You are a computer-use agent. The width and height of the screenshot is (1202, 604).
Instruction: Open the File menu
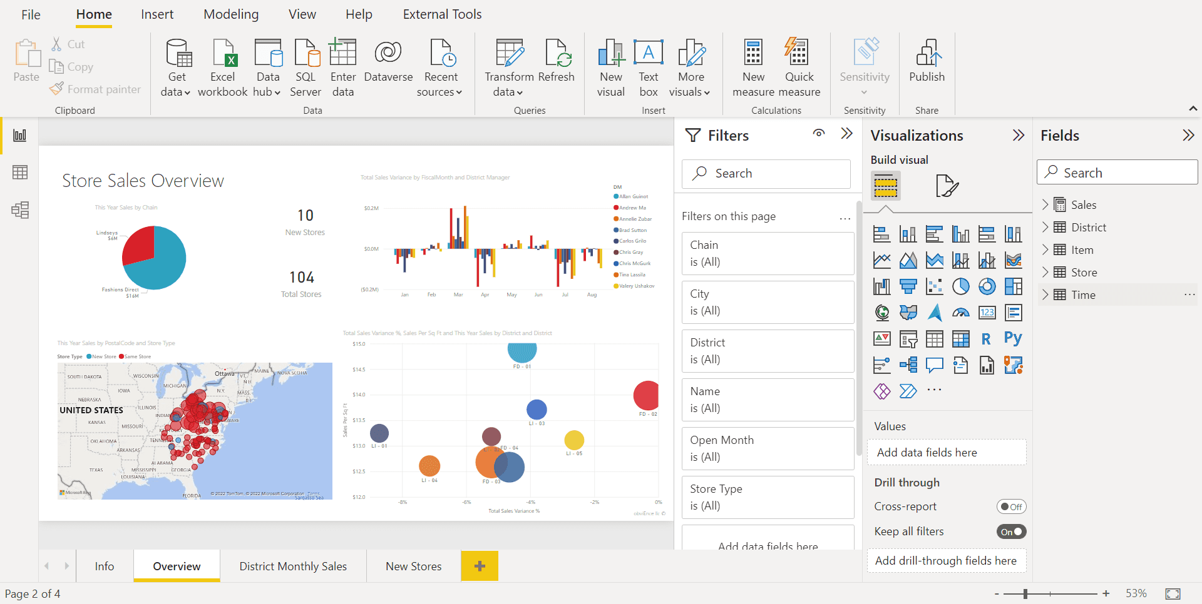coord(31,14)
